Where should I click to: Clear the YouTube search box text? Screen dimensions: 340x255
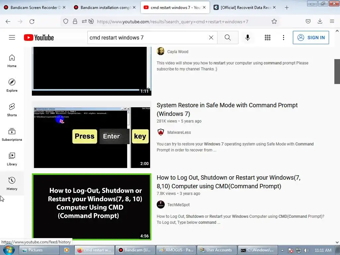(x=211, y=38)
